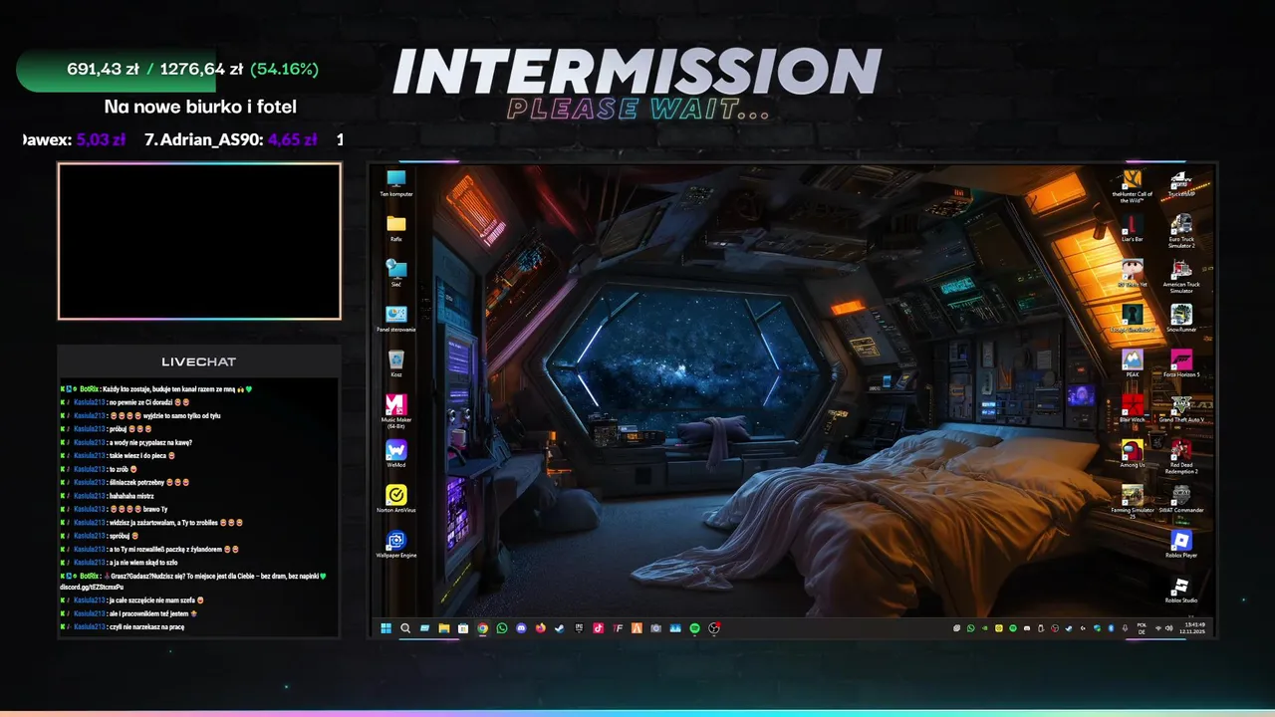This screenshot has height=717, width=1275.
Task: Launch Among Us desktop shortcut
Action: click(1132, 454)
